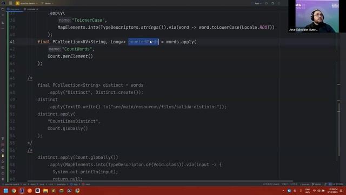This screenshot has width=346, height=195.
Task: Click Count.perElement() in the code
Action: (70, 56)
